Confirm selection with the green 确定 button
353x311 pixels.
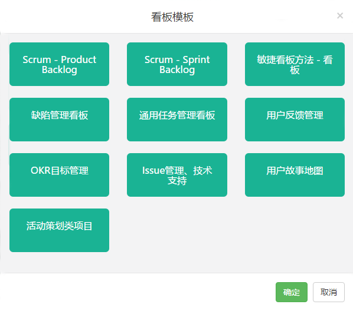click(x=292, y=292)
